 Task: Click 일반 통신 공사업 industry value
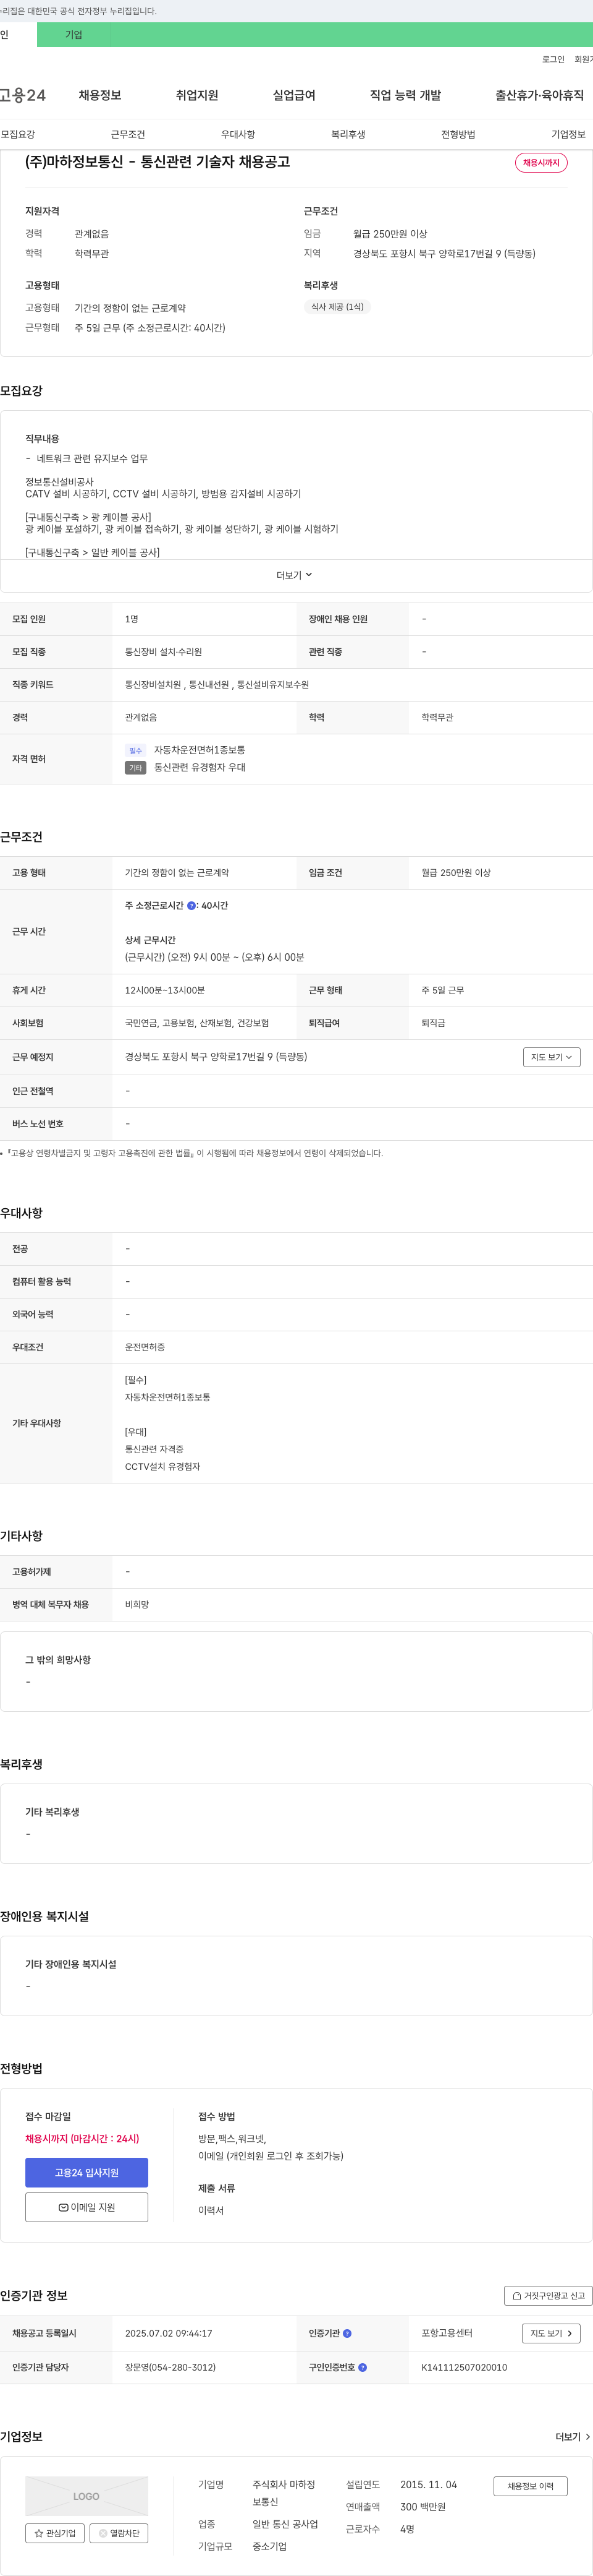click(x=285, y=2524)
